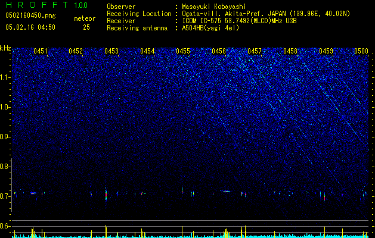Click the 0456 time marker
Viewport: 375px width, 238px height.
pyautogui.click(x=219, y=51)
